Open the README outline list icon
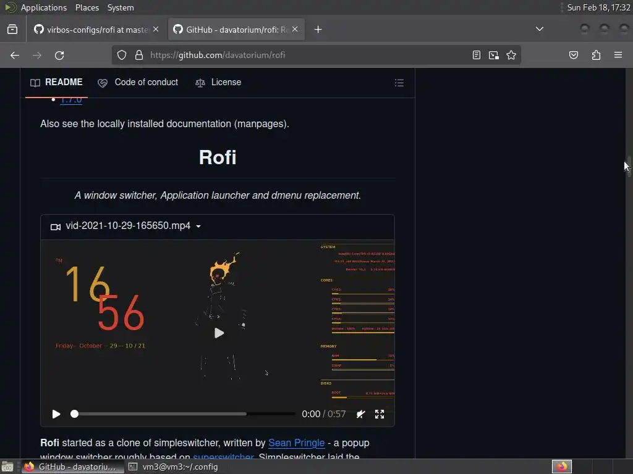This screenshot has width=633, height=474. pos(399,83)
